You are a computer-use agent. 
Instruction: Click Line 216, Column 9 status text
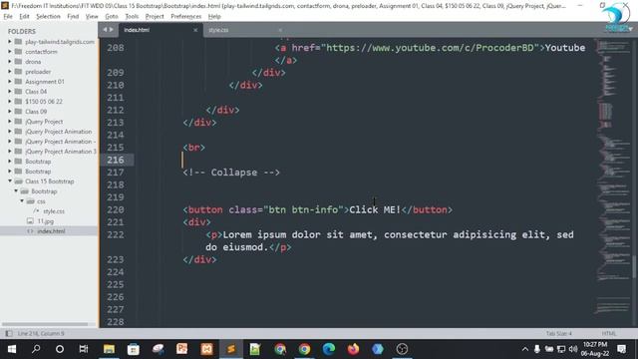coord(41,333)
